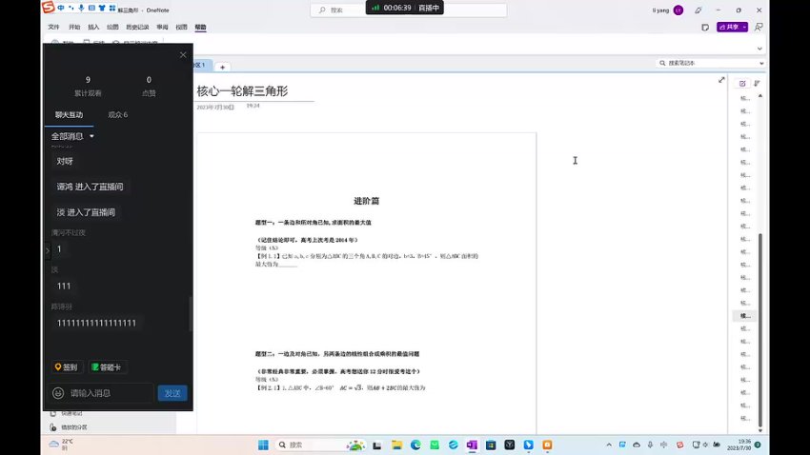Click the Windows Start button

[x=261, y=445]
